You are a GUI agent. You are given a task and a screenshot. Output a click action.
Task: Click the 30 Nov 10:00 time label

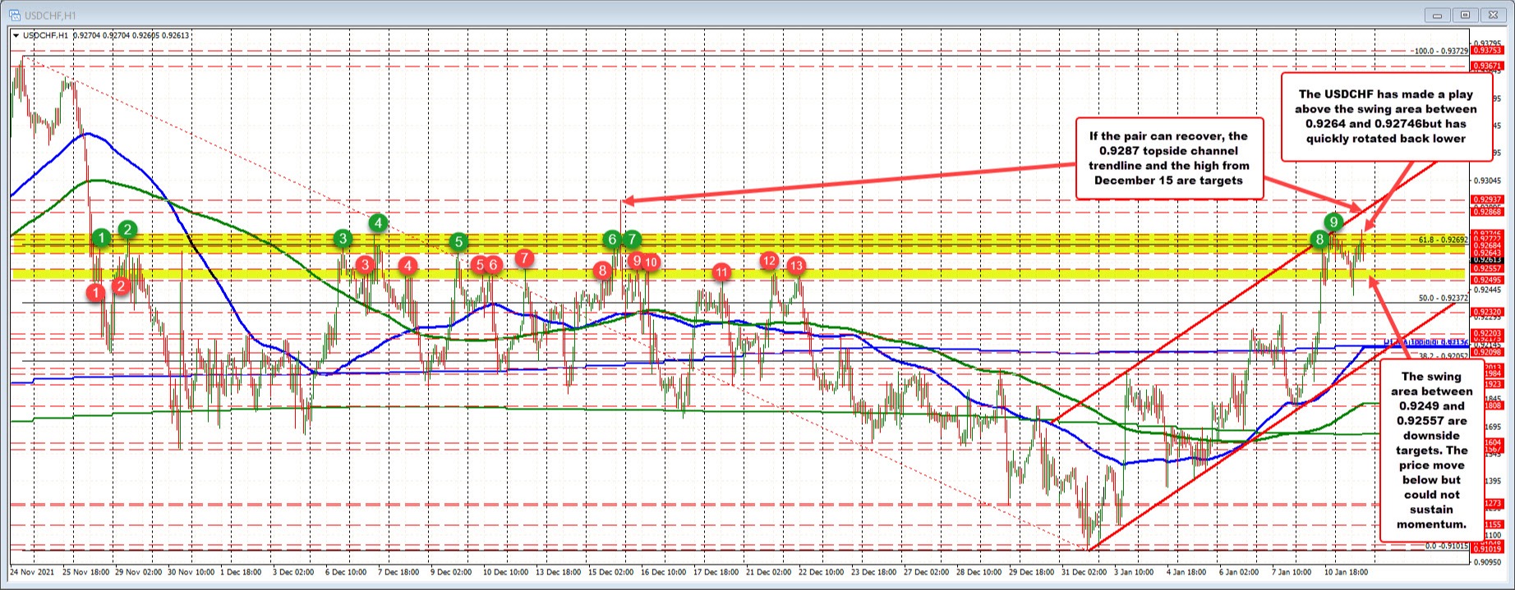tap(191, 572)
